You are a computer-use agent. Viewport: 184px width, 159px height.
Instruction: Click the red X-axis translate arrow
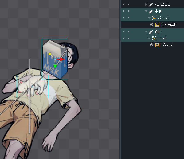click(x=62, y=59)
